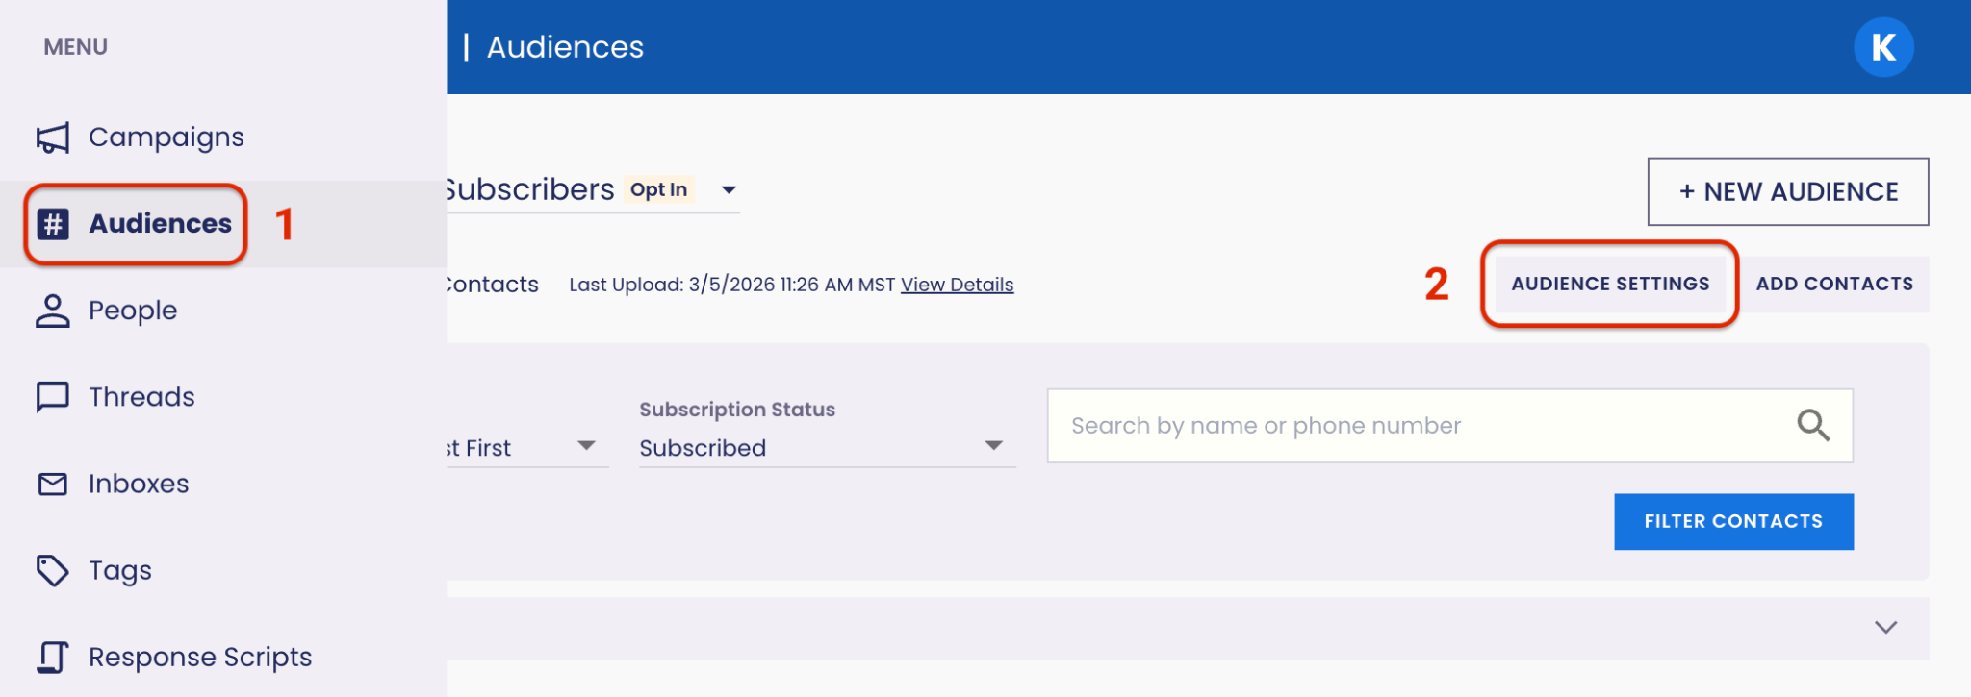Open the K user avatar menu
This screenshot has width=1971, height=697.
[1883, 47]
